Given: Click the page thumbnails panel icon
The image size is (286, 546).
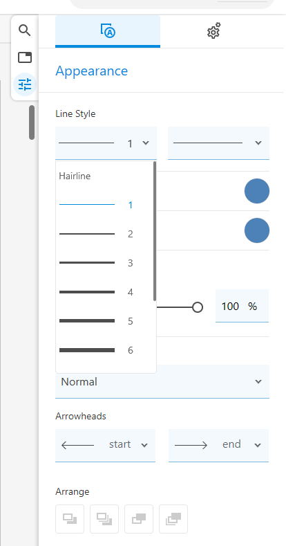Looking at the screenshot, I should [x=25, y=57].
